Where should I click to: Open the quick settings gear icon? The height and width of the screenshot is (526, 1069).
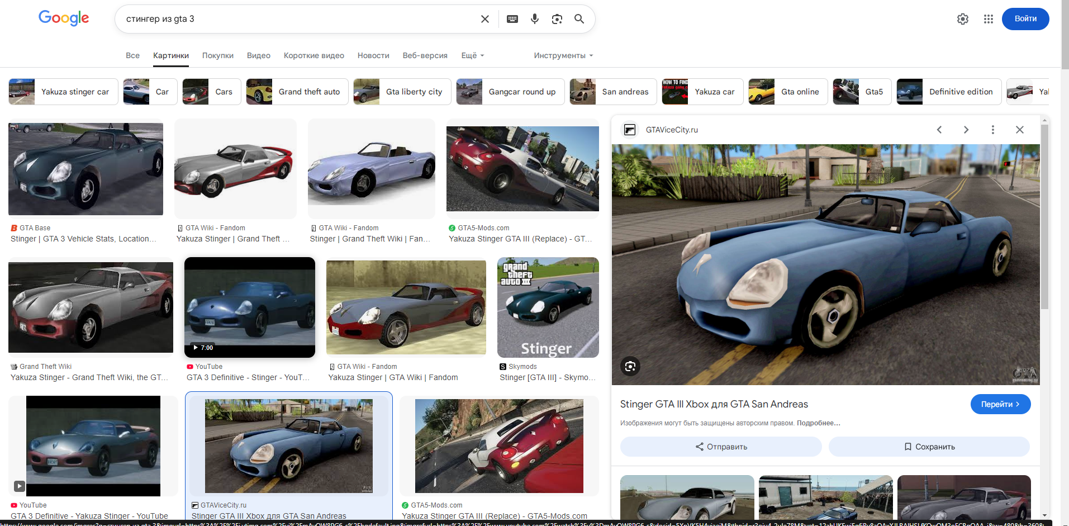[x=962, y=19]
